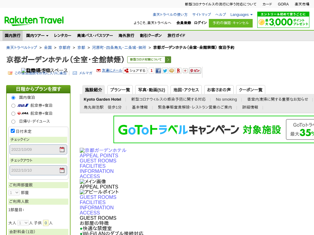Click GoToトラベルキャンペーン banner
Image resolution: width=314 pixels, height=235 pixels.
click(x=214, y=129)
